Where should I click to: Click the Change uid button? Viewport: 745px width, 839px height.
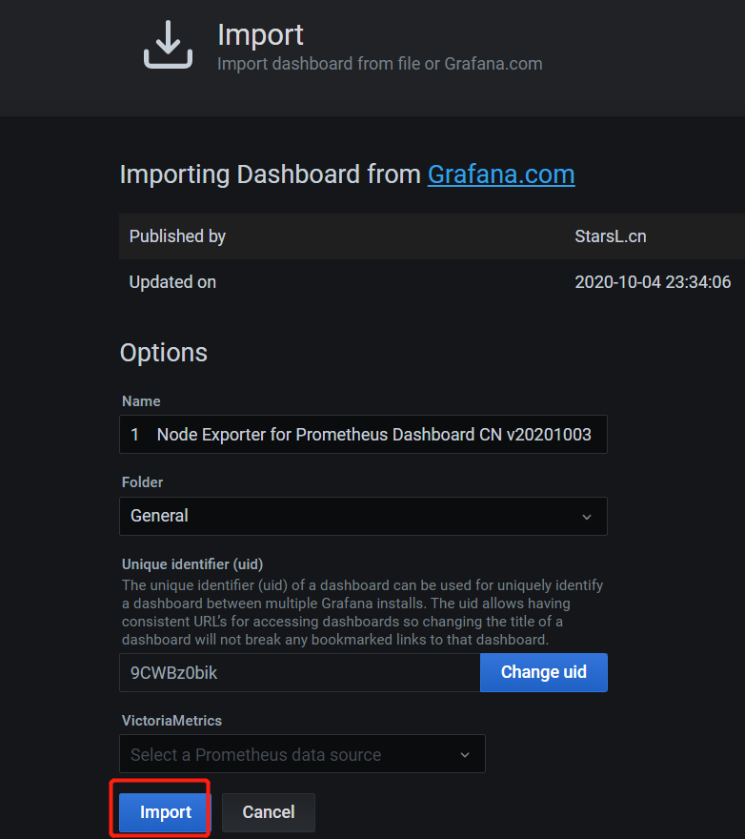(543, 672)
